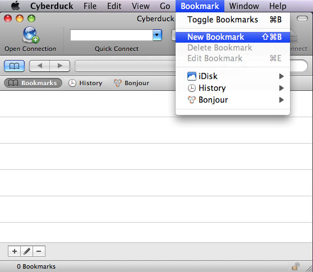313x272 pixels.
Task: Click the green zoom window button
Action: pos(31,19)
